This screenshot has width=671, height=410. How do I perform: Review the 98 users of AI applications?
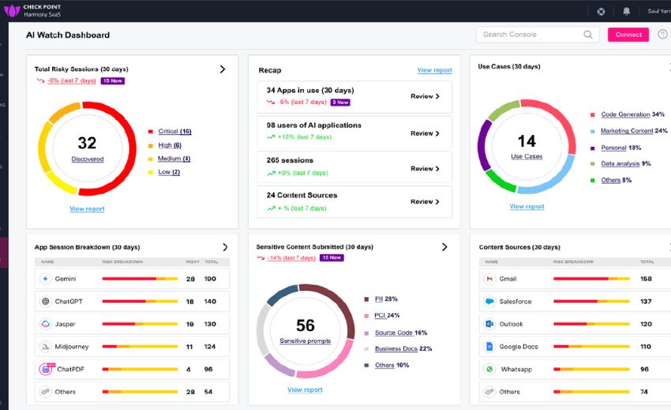point(425,133)
